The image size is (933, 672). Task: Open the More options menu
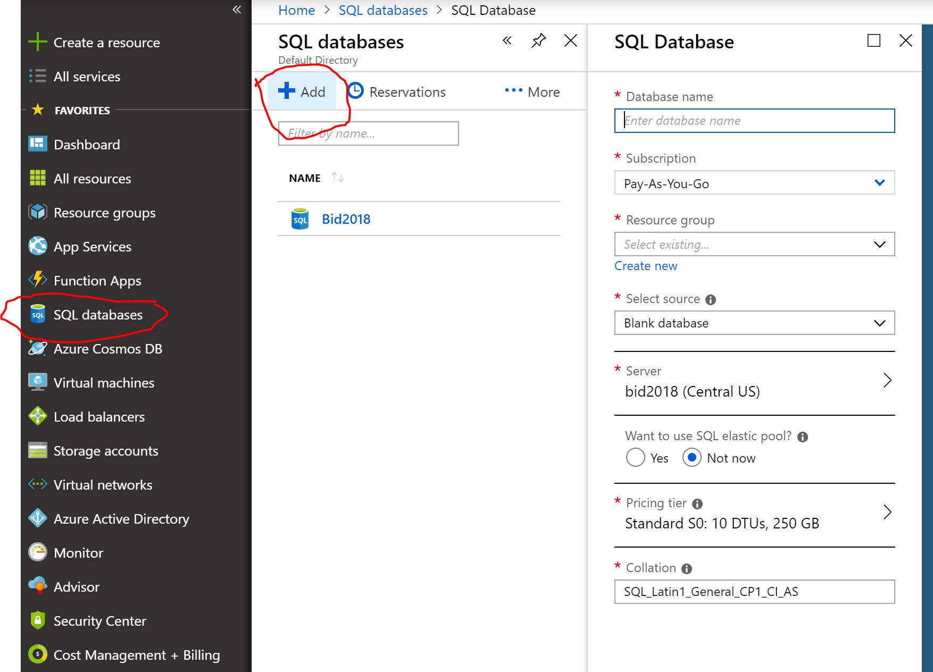532,92
